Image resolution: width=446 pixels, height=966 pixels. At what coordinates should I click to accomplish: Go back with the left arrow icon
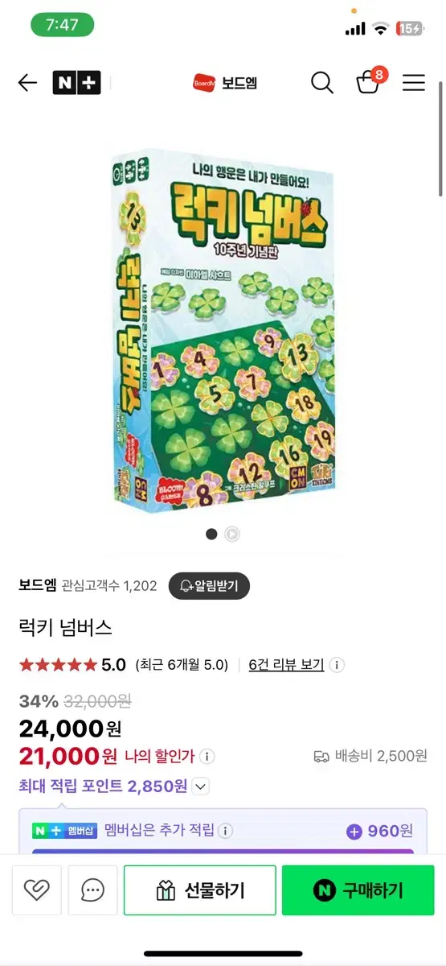tap(27, 82)
